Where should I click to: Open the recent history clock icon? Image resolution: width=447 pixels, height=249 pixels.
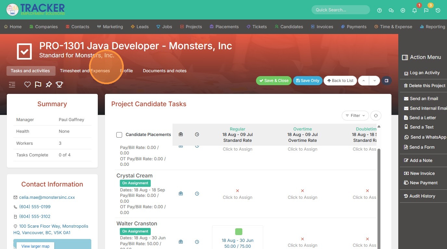tap(438, 10)
